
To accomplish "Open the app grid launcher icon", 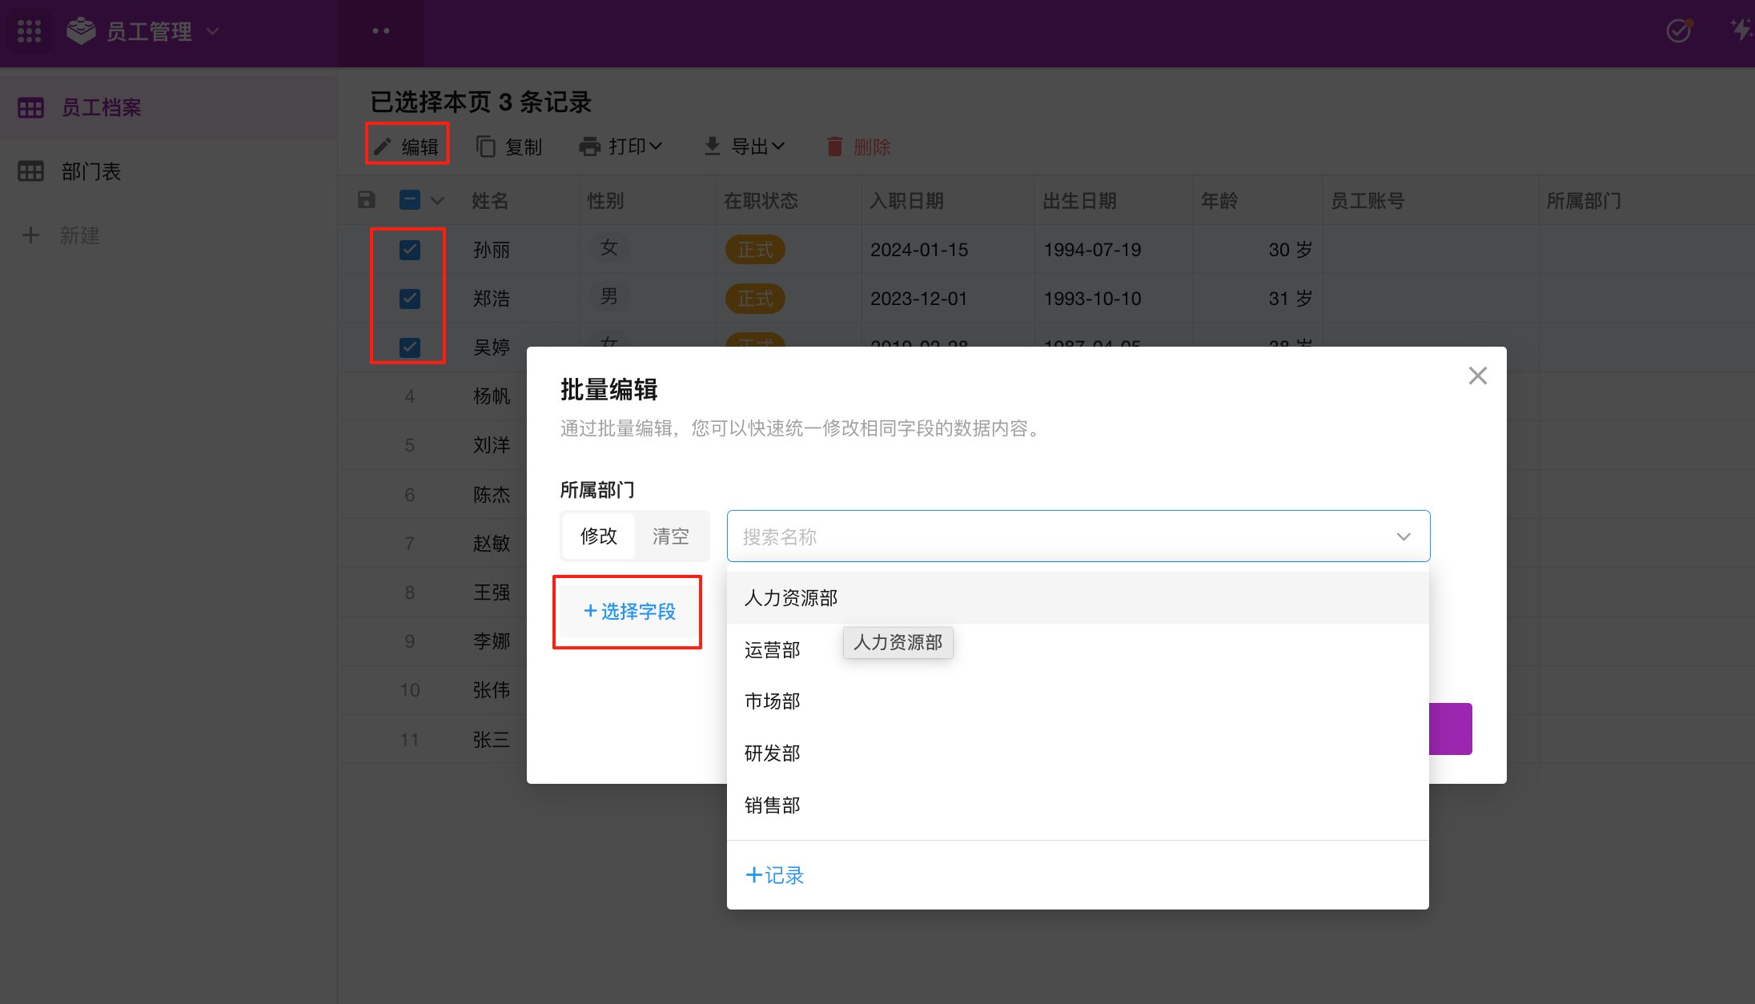I will point(30,31).
